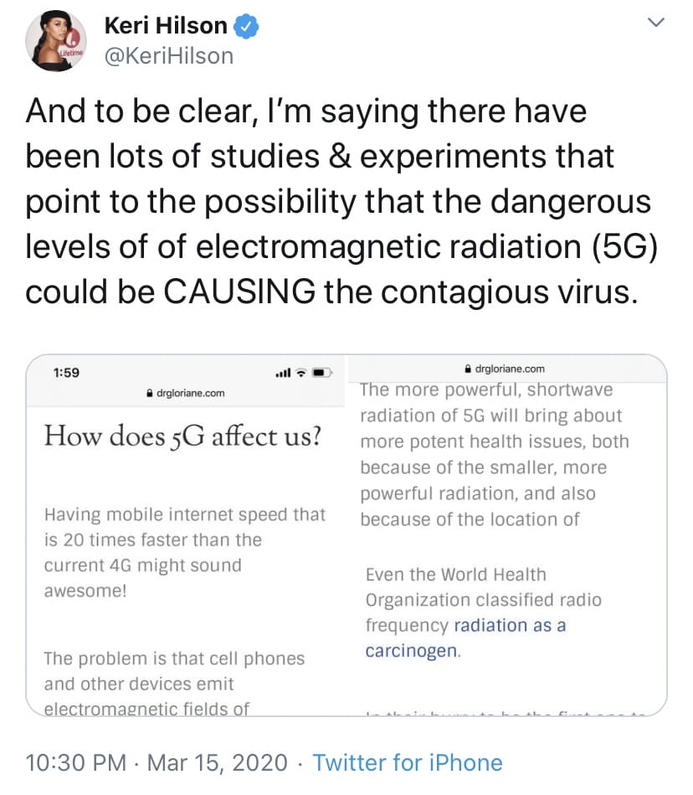Viewport: 693px width, 795px height.
Task: Open the Keri Hilson display name
Action: click(166, 26)
